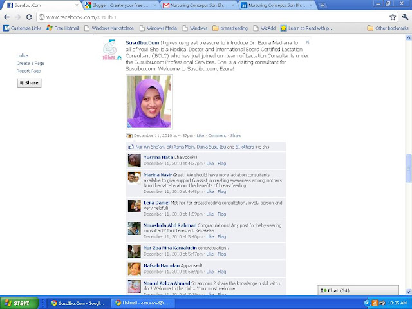Switch to SusuIbu.Com tab

click(x=41, y=5)
